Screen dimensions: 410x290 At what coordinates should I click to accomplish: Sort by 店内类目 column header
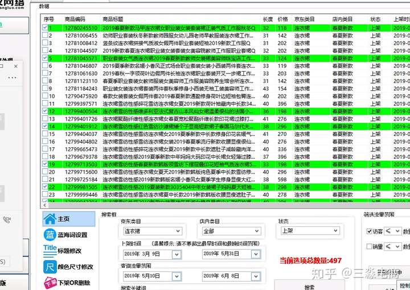point(342,19)
